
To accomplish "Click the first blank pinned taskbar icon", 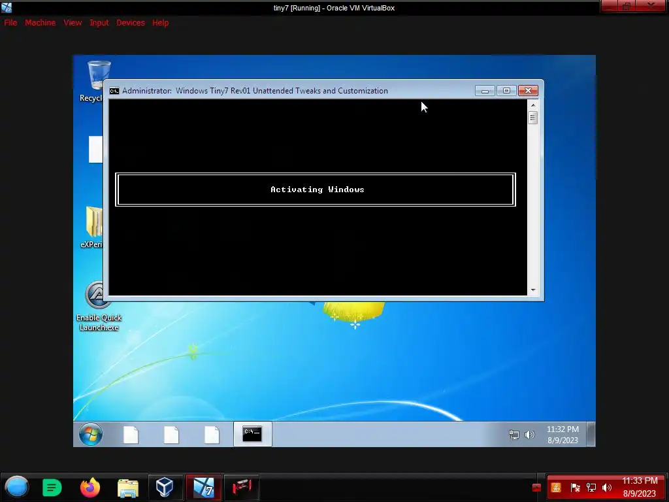I will [131, 435].
